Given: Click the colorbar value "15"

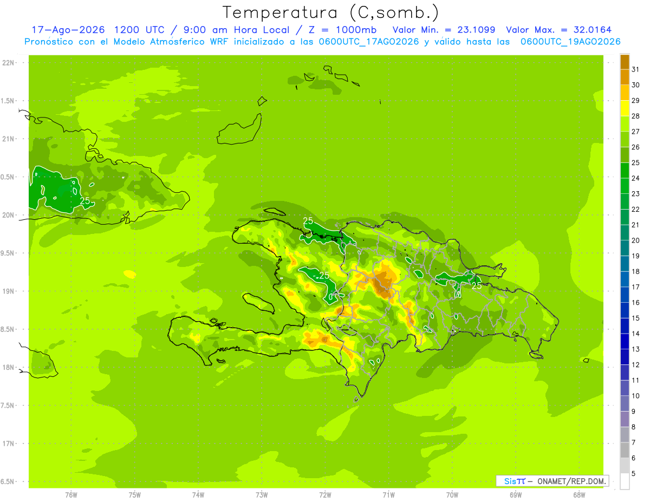Looking at the screenshot, I should click(x=636, y=318).
